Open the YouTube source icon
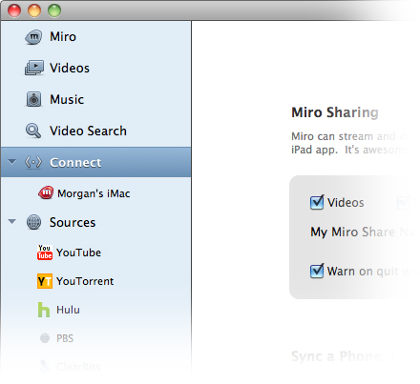 click(45, 253)
